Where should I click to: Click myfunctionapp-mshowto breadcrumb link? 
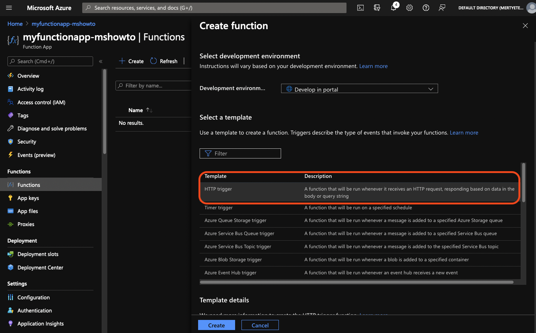[x=64, y=24]
